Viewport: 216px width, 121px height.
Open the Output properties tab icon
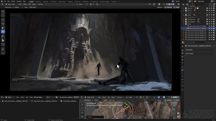[x=183, y=53]
